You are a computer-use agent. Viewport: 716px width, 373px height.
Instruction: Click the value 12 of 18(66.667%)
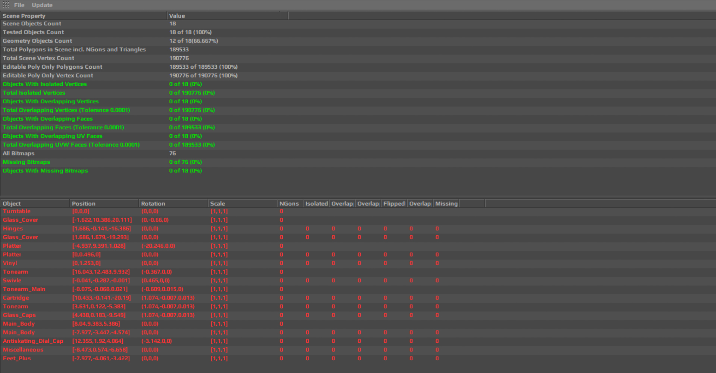point(194,41)
